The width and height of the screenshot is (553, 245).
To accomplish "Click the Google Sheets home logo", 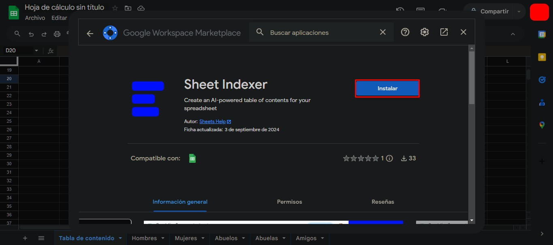I will 14,13.
